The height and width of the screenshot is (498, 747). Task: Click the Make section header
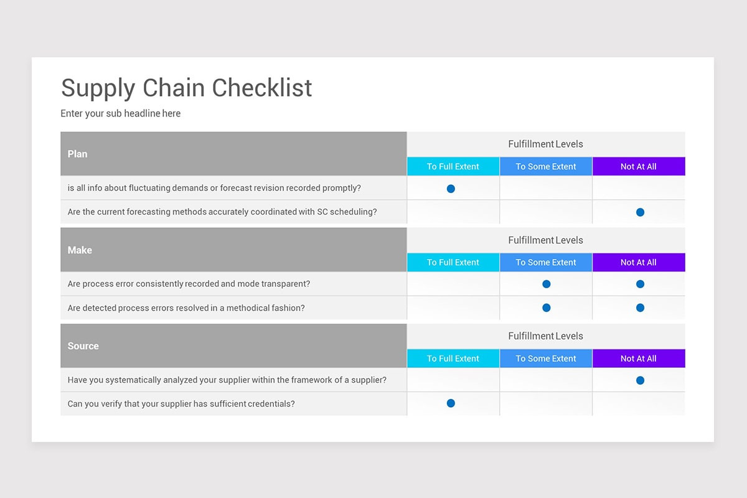coord(233,250)
